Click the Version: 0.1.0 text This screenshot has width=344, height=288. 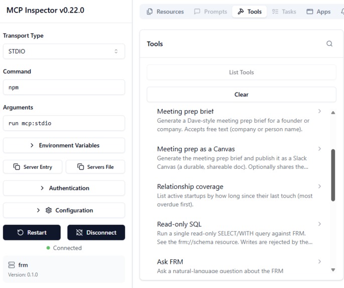click(23, 274)
